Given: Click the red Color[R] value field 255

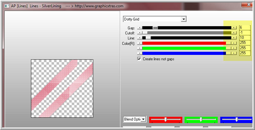Looking at the screenshot, I should (245, 43).
